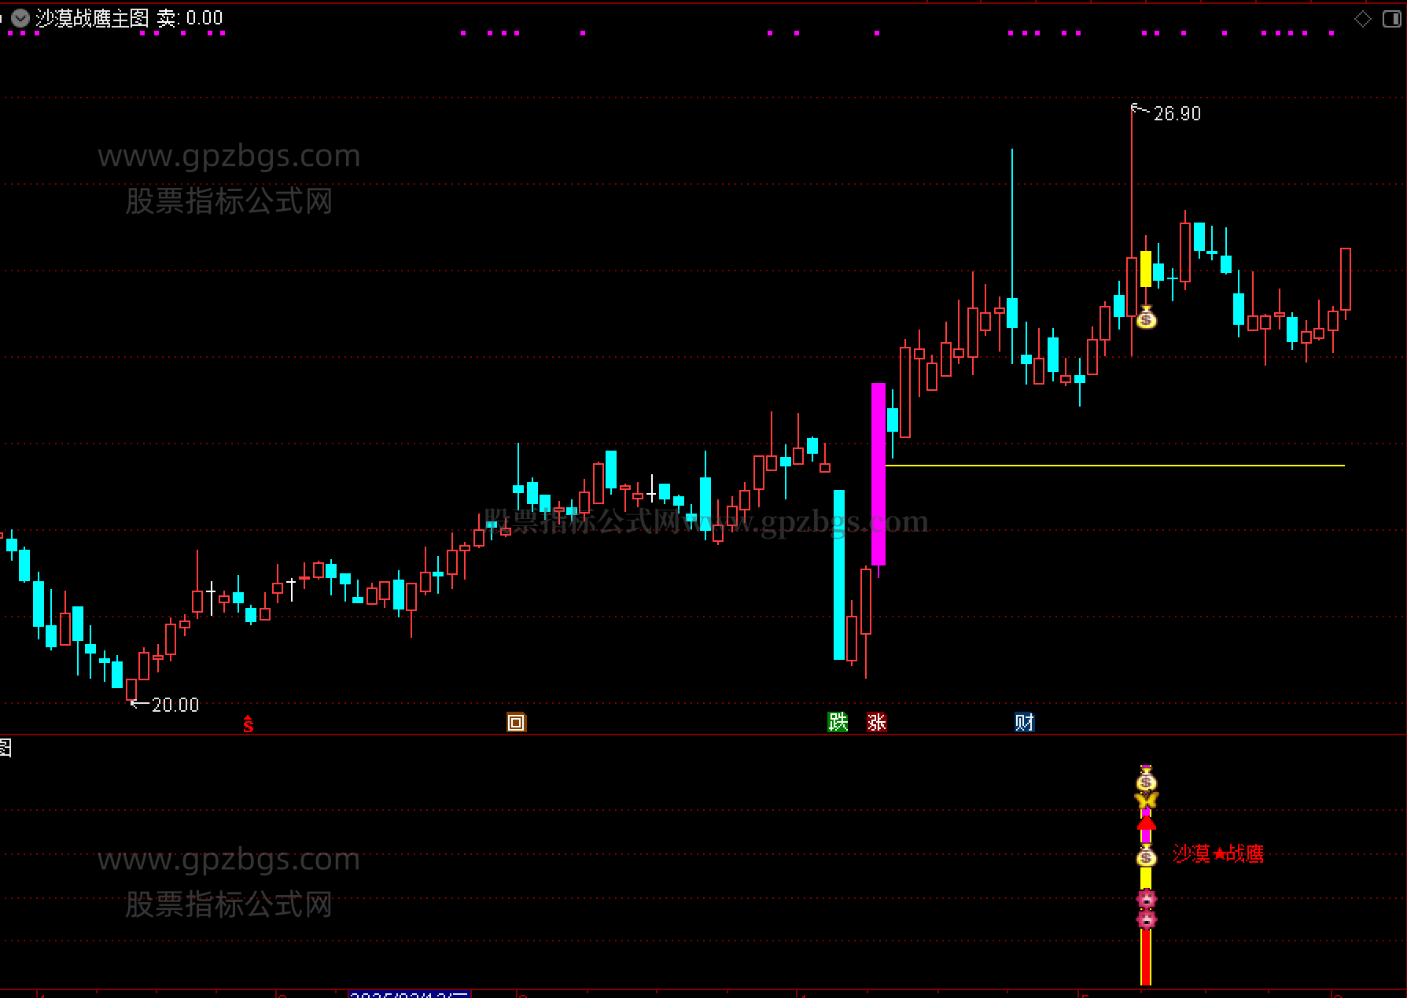This screenshot has height=998, width=1407.
Task: Click the golden butterfly signal icon
Action: (x=1146, y=801)
